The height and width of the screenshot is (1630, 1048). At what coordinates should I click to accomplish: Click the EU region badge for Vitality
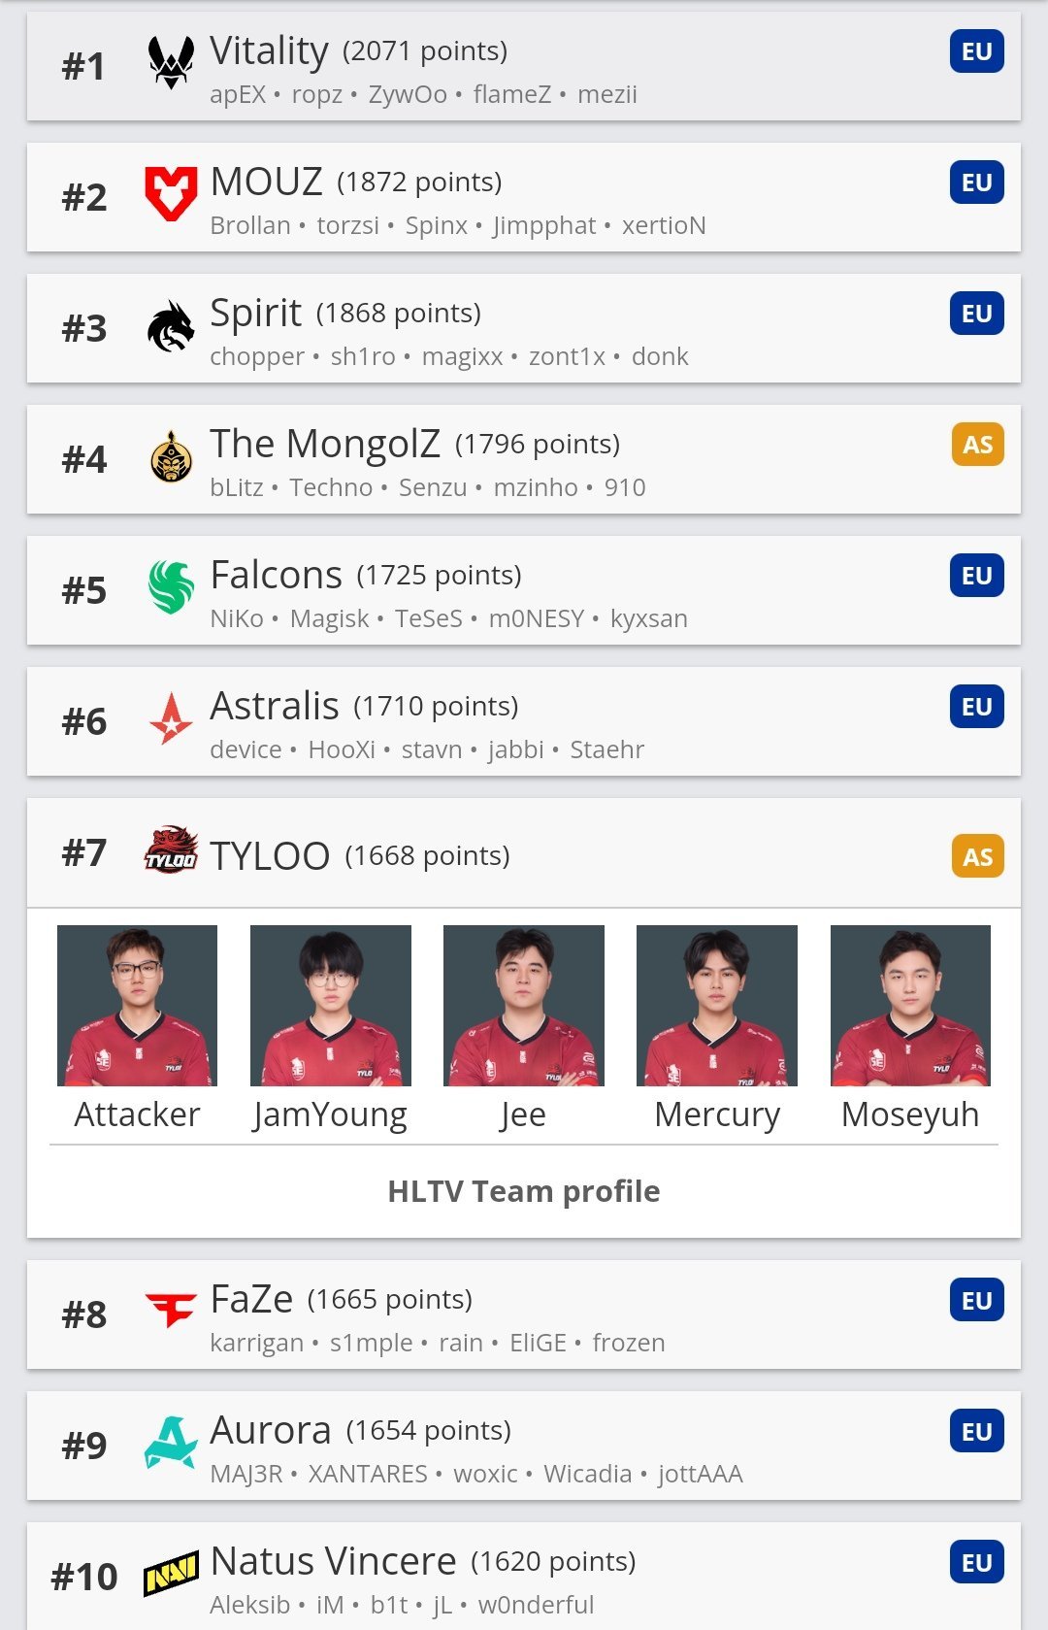click(x=977, y=51)
